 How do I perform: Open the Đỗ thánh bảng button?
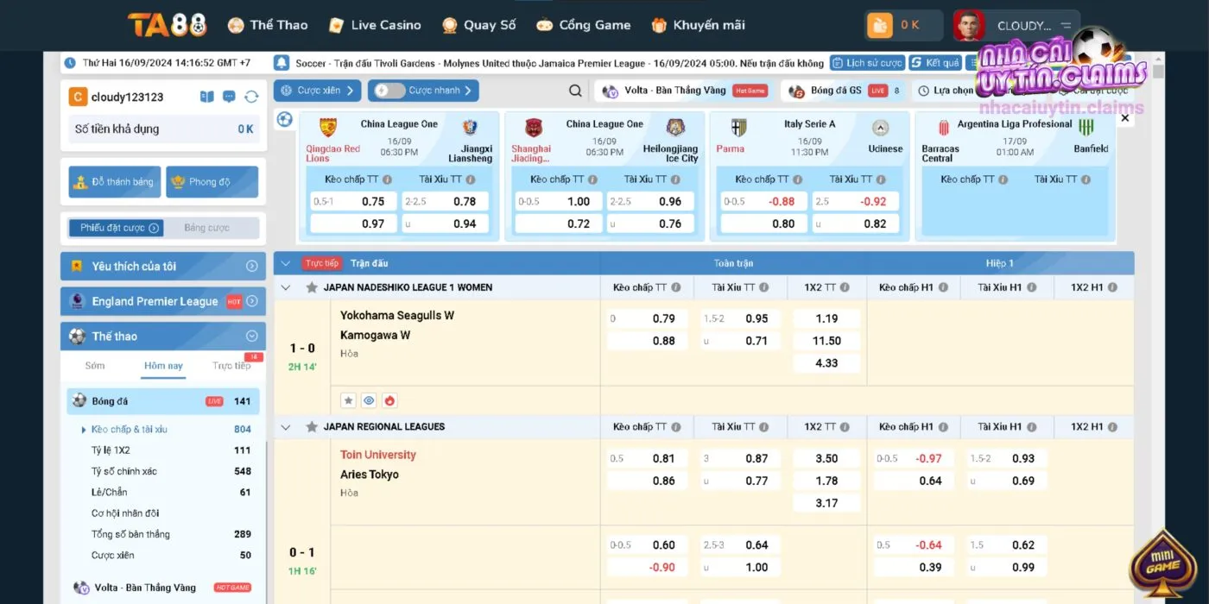pyautogui.click(x=114, y=182)
